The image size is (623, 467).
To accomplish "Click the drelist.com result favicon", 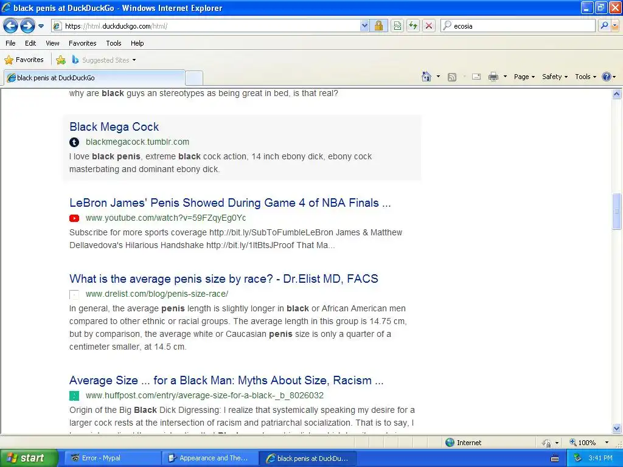I will [x=74, y=294].
